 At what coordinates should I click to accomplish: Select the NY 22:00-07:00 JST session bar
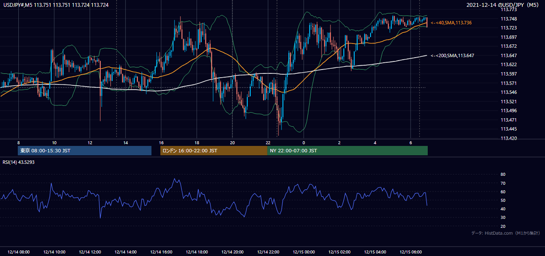(348, 151)
